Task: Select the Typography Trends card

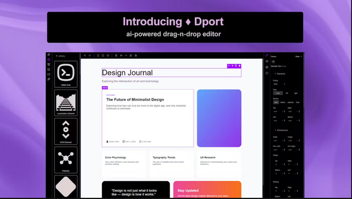Action: 172,164
